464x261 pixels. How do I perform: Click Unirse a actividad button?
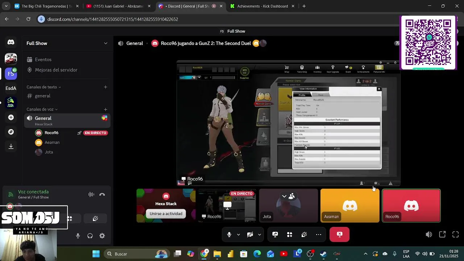[x=166, y=214]
